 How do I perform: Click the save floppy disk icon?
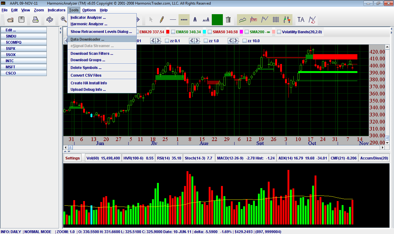[21, 20]
